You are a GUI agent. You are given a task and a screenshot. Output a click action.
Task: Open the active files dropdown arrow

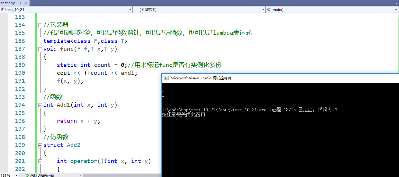(396, 3)
